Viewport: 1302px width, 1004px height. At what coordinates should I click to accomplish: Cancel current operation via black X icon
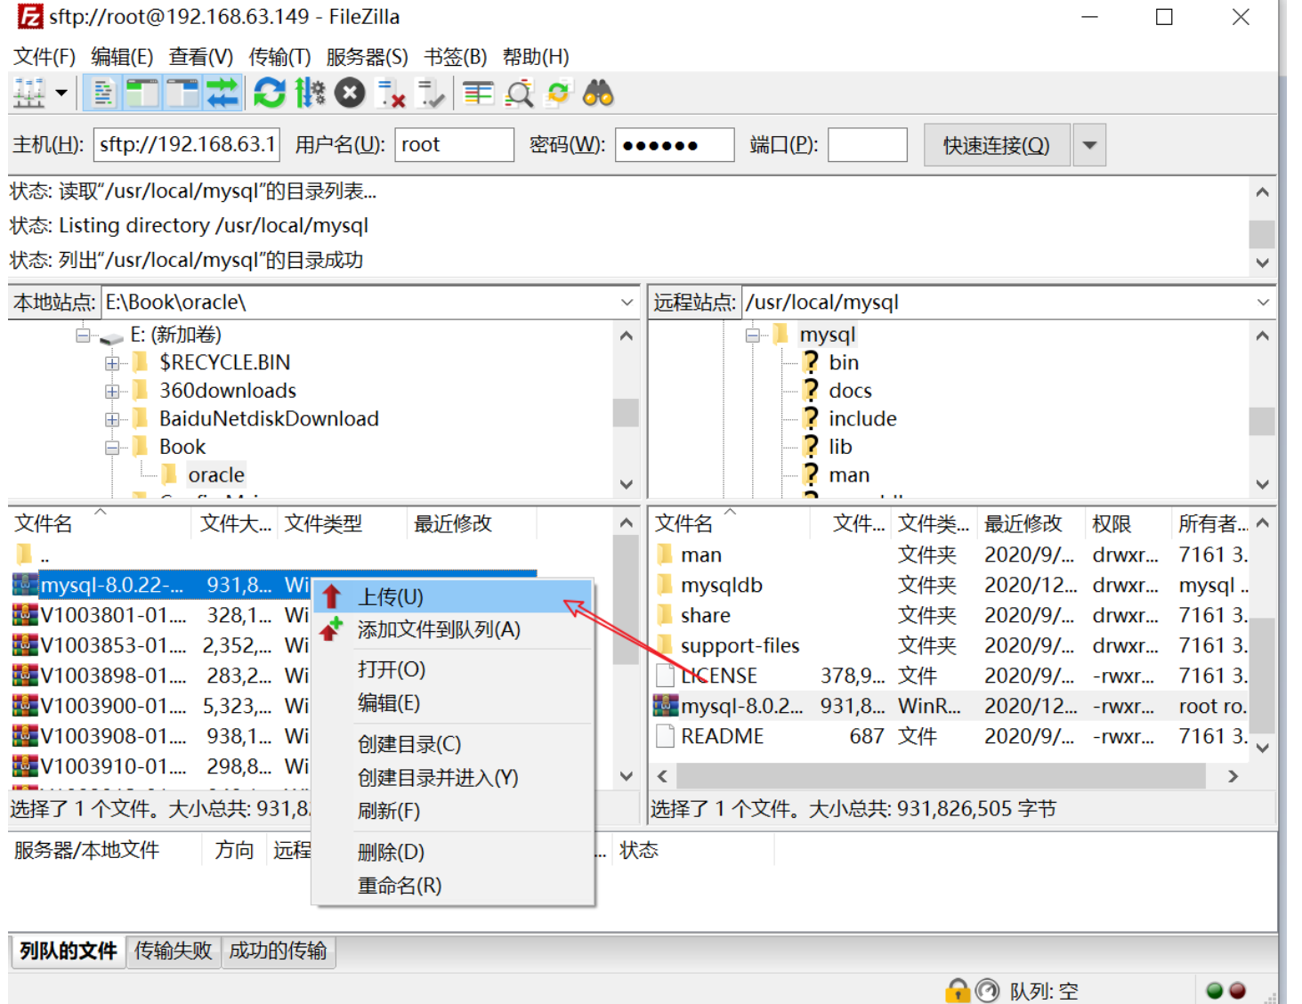click(350, 93)
